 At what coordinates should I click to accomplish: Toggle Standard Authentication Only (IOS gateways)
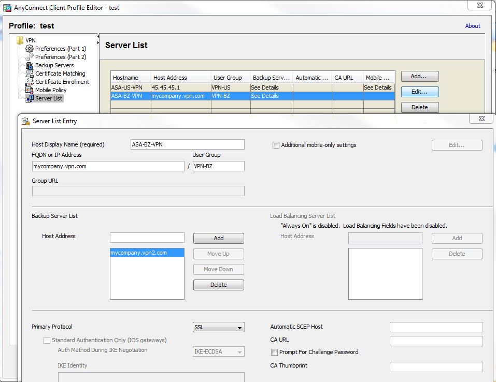47,340
